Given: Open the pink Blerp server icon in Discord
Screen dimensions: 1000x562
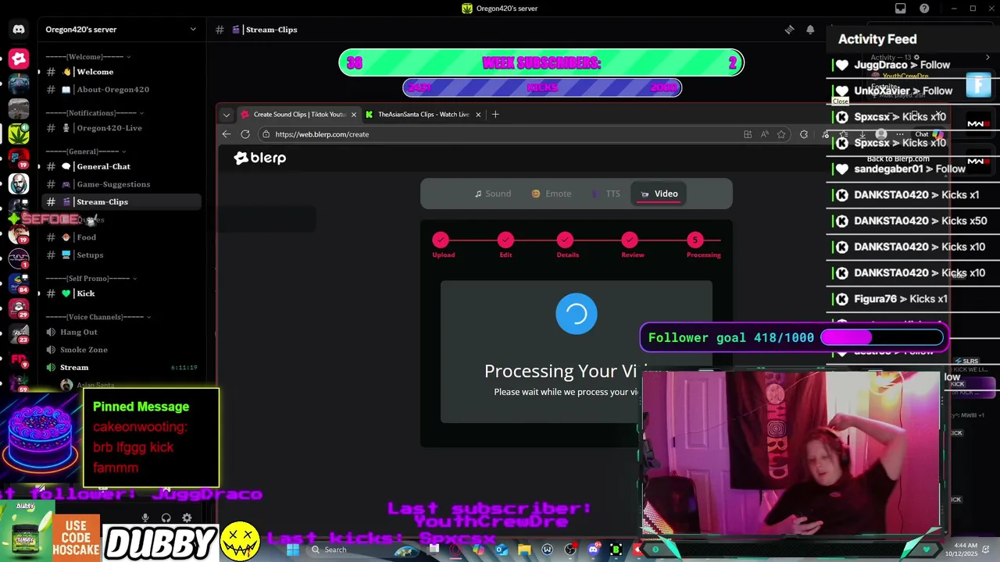Looking at the screenshot, I should [19, 59].
